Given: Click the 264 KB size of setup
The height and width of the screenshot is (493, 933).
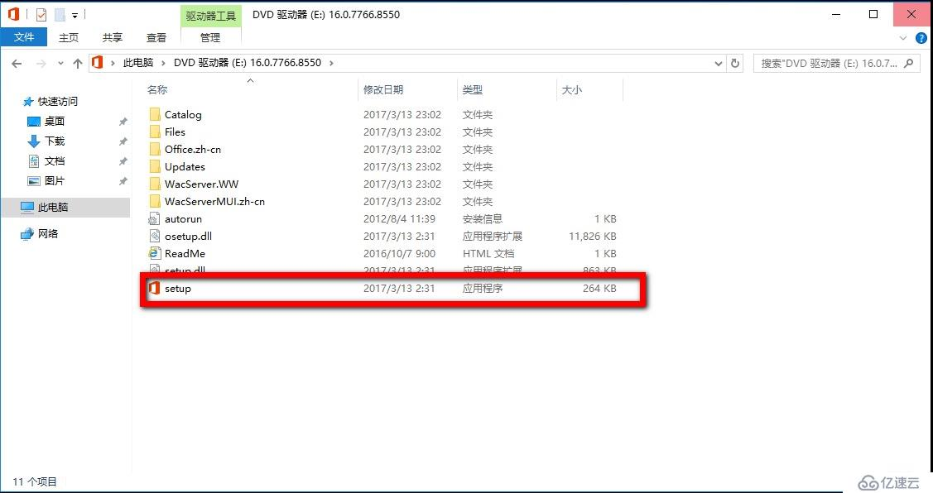Looking at the screenshot, I should 599,289.
